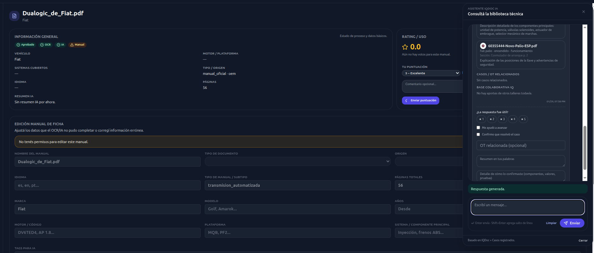Image resolution: width=594 pixels, height=253 pixels.
Task: Close the assistant panel with the X icon
Action: [583, 12]
